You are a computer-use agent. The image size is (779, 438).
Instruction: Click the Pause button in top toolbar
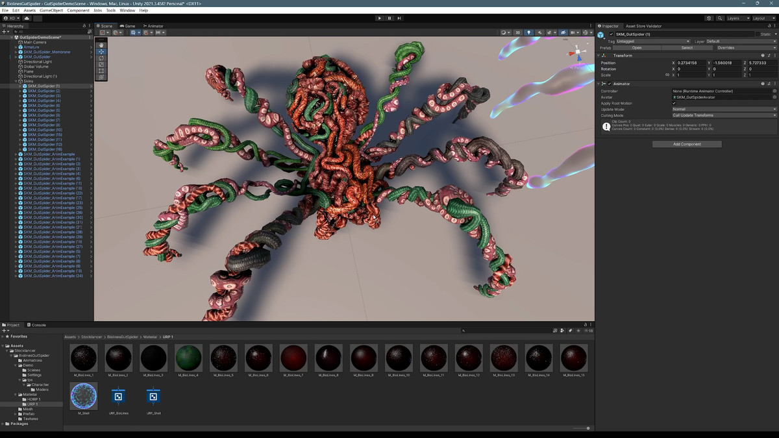click(x=389, y=18)
